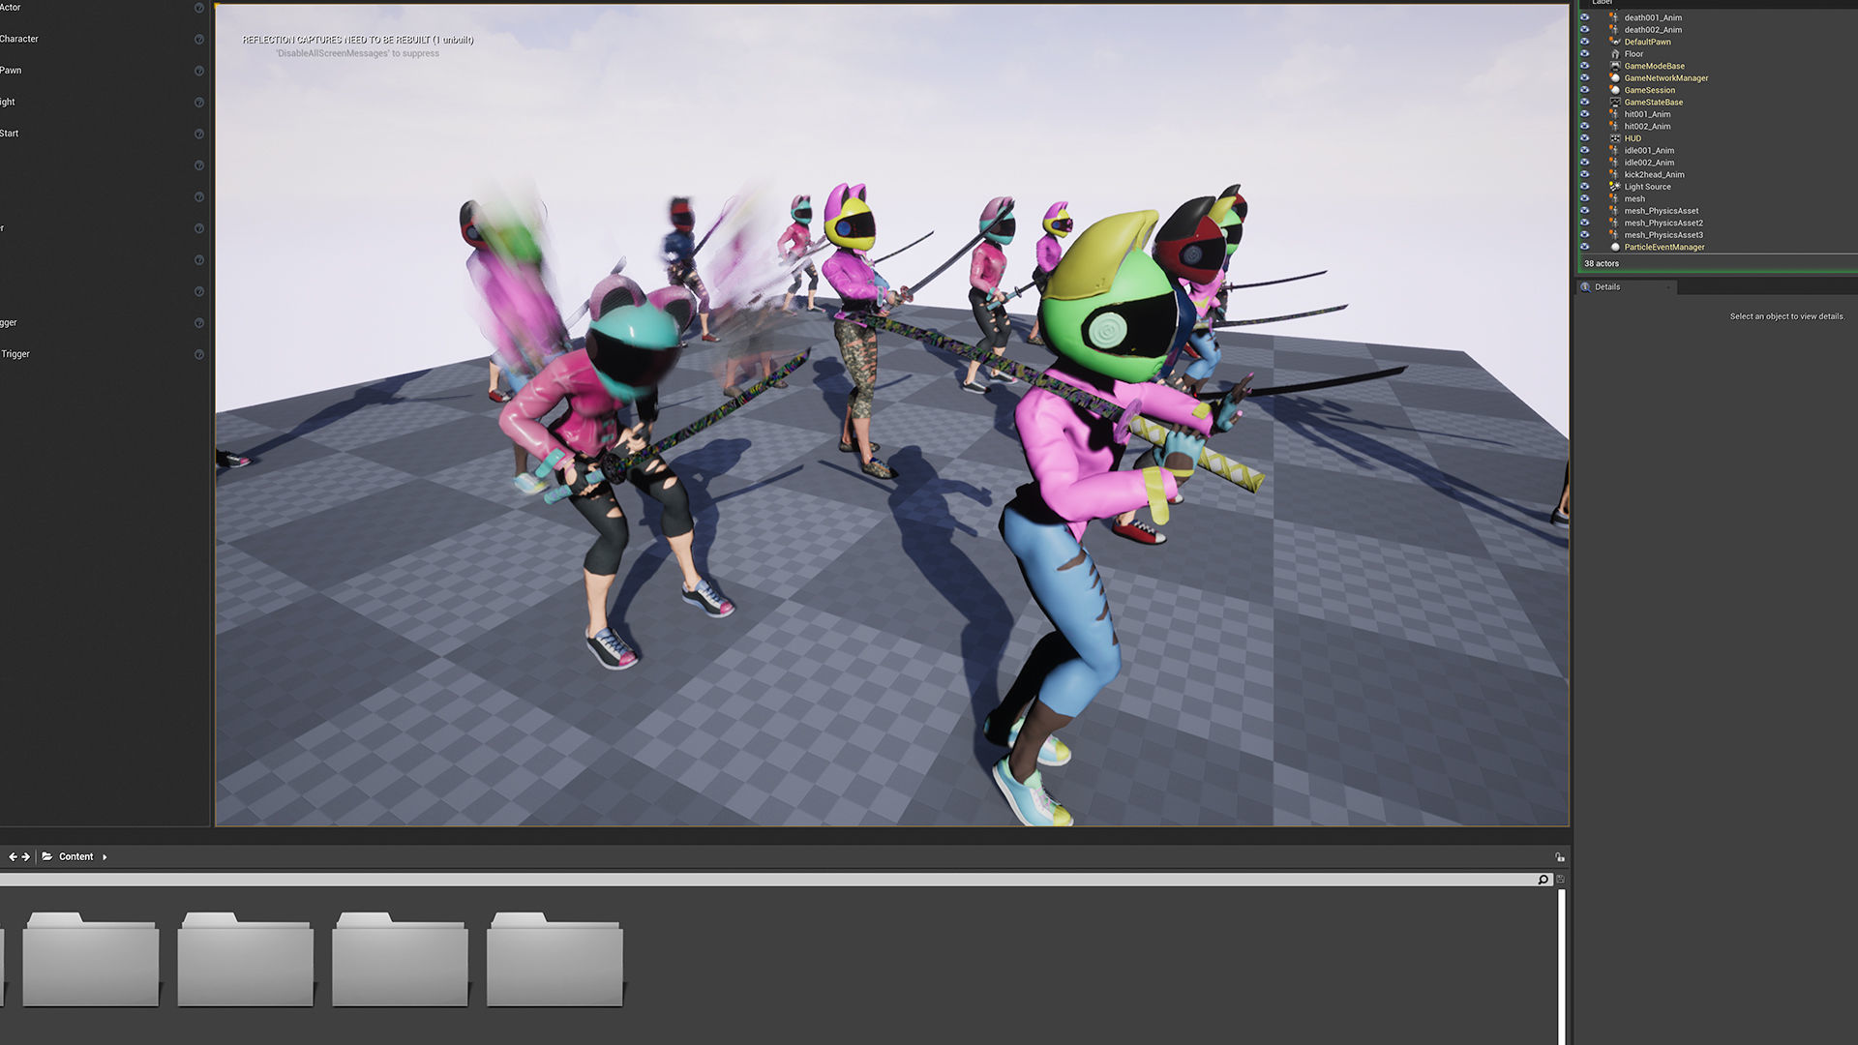1858x1045 pixels.
Task: Click skeletal icon of kick2head_Anim
Action: 1614,175
